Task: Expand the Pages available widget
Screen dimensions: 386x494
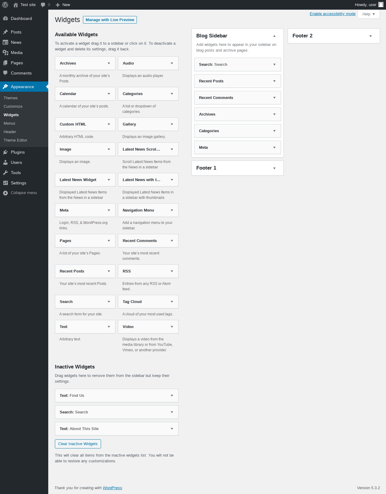Action: (109, 241)
